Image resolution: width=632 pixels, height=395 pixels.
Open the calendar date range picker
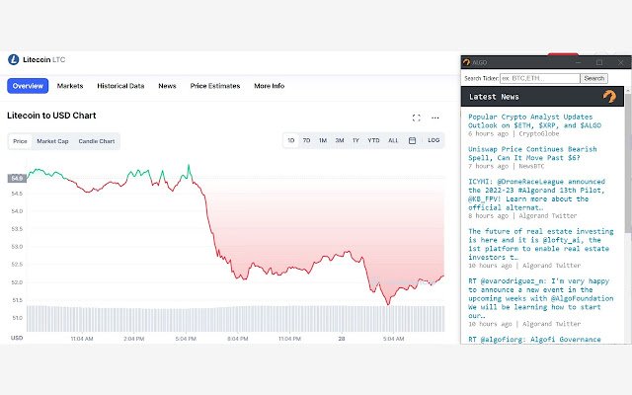[x=412, y=141]
